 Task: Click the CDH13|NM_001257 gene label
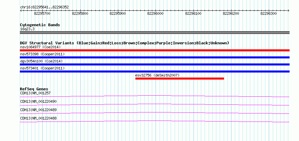pyautogui.click(x=35, y=93)
